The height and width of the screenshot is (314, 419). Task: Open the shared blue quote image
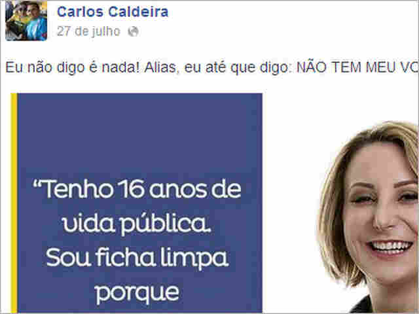[137, 203]
